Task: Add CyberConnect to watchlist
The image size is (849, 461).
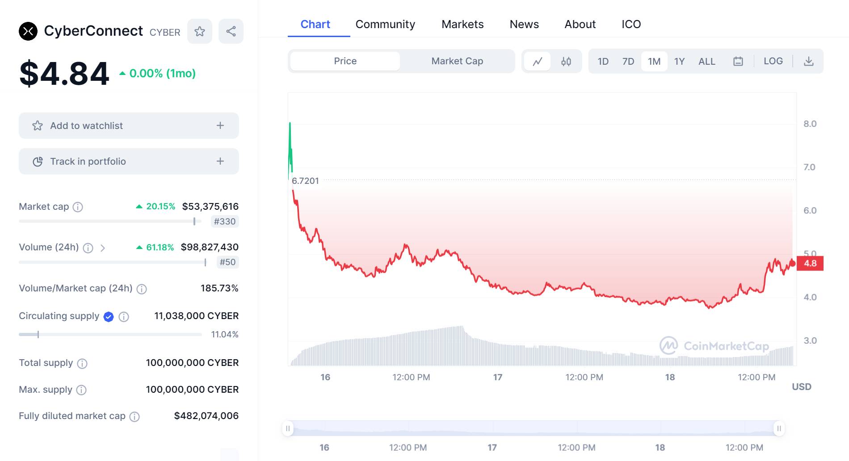Action: (129, 125)
